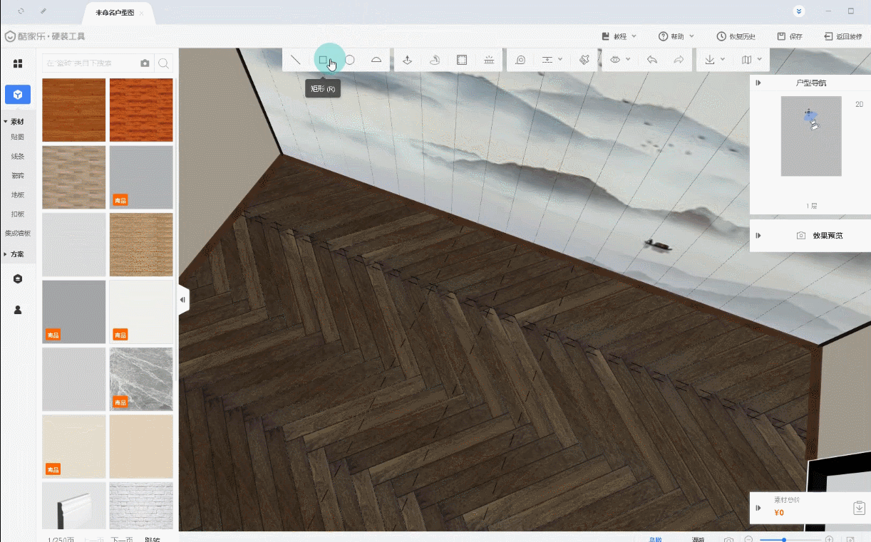Image resolution: width=871 pixels, height=542 pixels.
Task: Select 瓷砖 category in sidebar
Action: coord(18,175)
